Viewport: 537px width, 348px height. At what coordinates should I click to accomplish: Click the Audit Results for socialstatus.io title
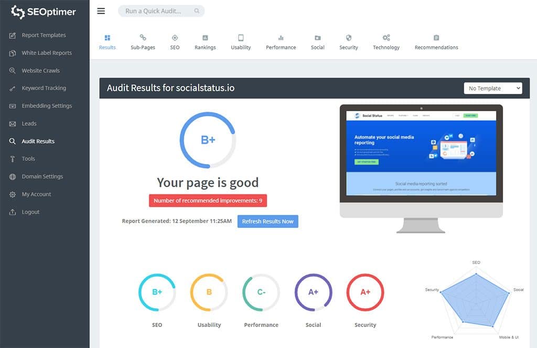pos(170,88)
